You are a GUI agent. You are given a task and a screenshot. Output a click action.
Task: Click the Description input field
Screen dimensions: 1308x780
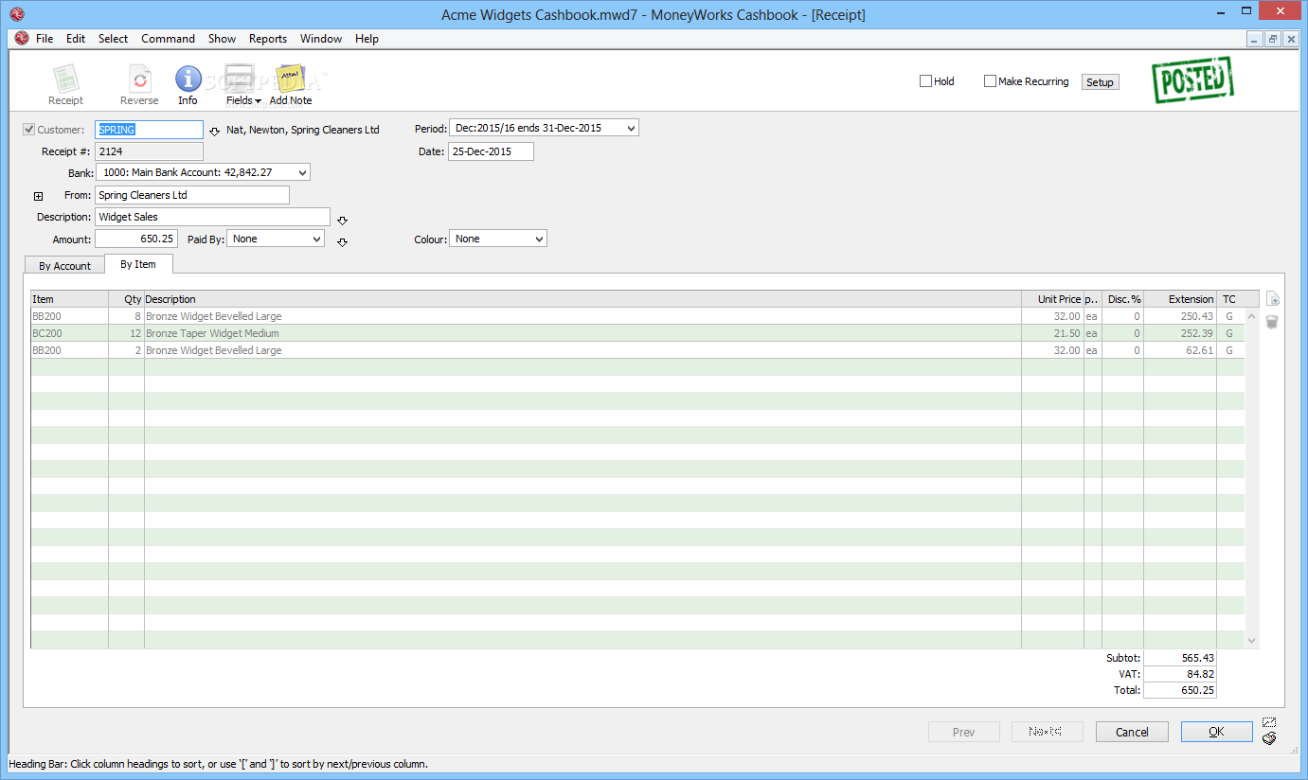[213, 217]
